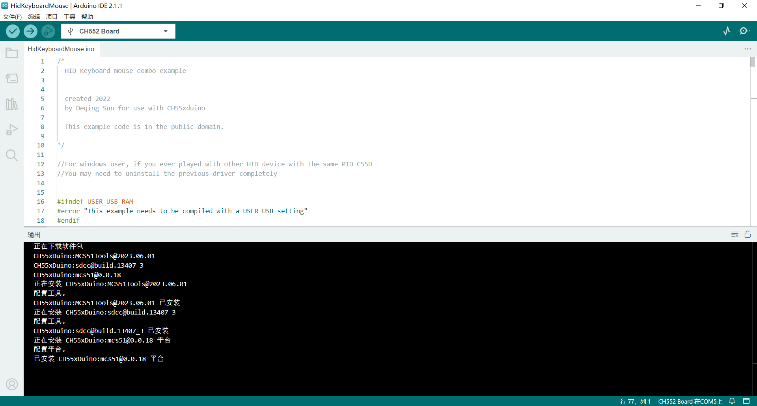The image size is (757, 406).
Task: Select the HidKeyboardMouse.ino tab
Action: [61, 49]
